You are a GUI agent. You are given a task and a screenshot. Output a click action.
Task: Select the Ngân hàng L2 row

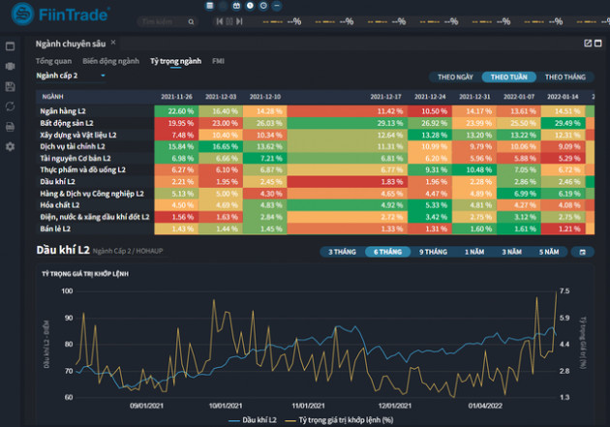[x=315, y=111]
